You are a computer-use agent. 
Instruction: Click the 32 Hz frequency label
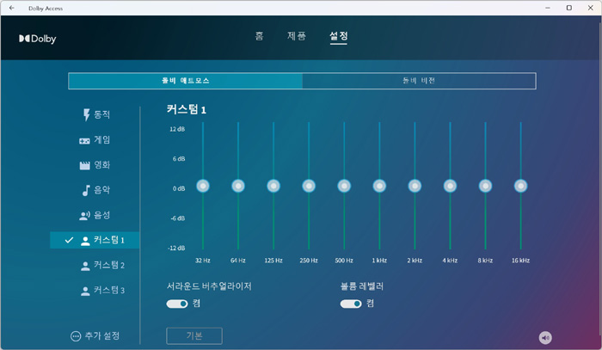(203, 261)
